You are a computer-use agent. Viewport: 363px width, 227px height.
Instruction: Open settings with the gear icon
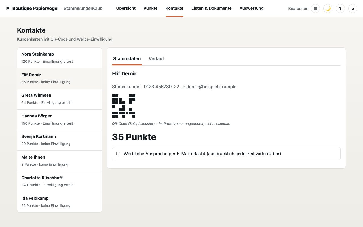click(353, 9)
